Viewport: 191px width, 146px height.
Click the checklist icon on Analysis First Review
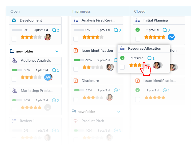coord(76,20)
